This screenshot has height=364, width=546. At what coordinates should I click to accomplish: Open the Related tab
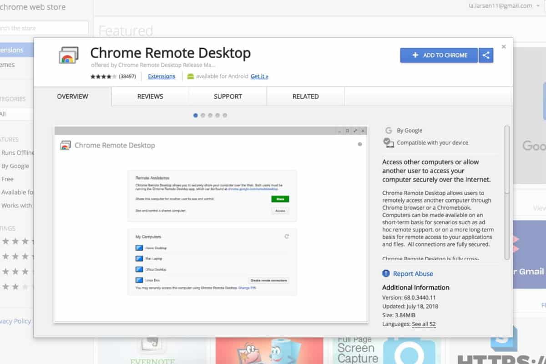tap(305, 96)
